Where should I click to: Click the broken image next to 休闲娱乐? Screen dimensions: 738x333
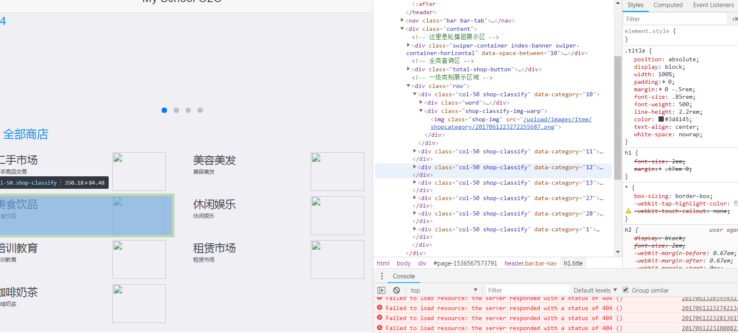click(x=337, y=215)
